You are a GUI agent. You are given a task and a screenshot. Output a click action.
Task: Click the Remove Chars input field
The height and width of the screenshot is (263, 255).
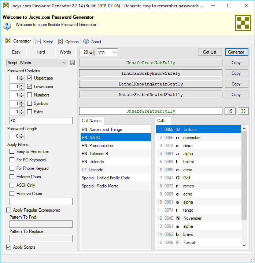click(41, 201)
